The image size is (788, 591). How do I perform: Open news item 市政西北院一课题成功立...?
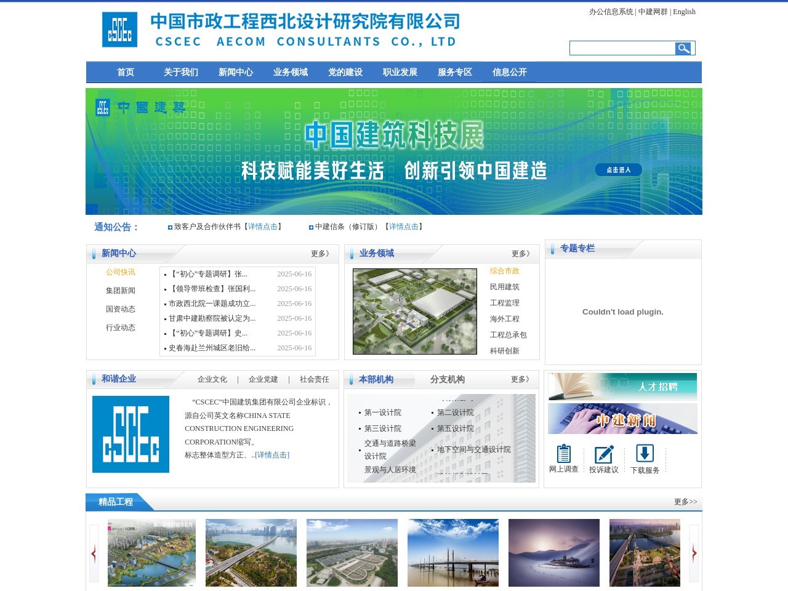pyautogui.click(x=212, y=304)
